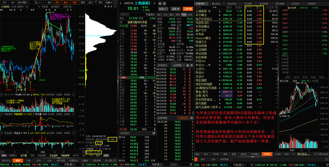Viewport: 329px width, 167px height.
Task: Toggle 指标 indicator button at bottom
Action: 4,156
